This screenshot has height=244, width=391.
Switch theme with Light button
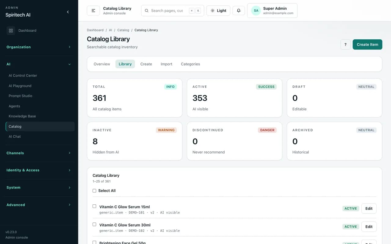coord(218,10)
